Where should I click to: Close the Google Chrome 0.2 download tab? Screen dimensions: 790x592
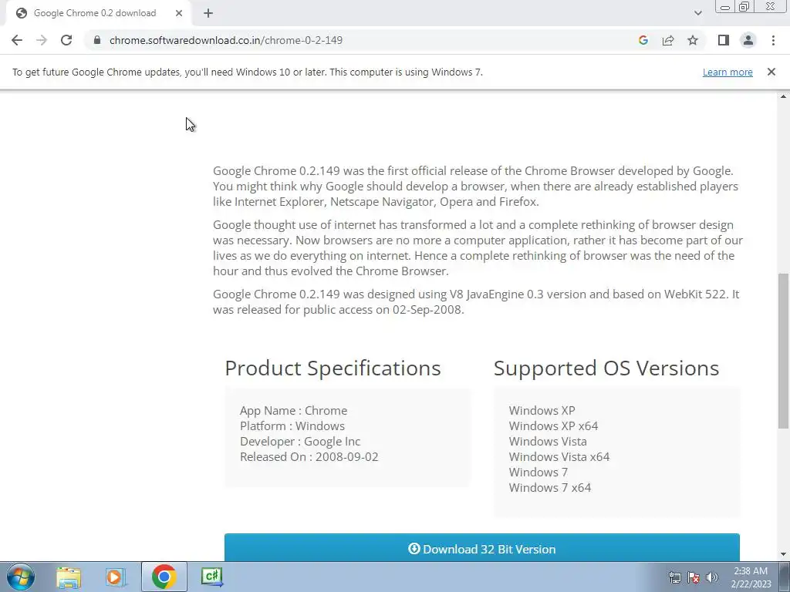click(179, 13)
